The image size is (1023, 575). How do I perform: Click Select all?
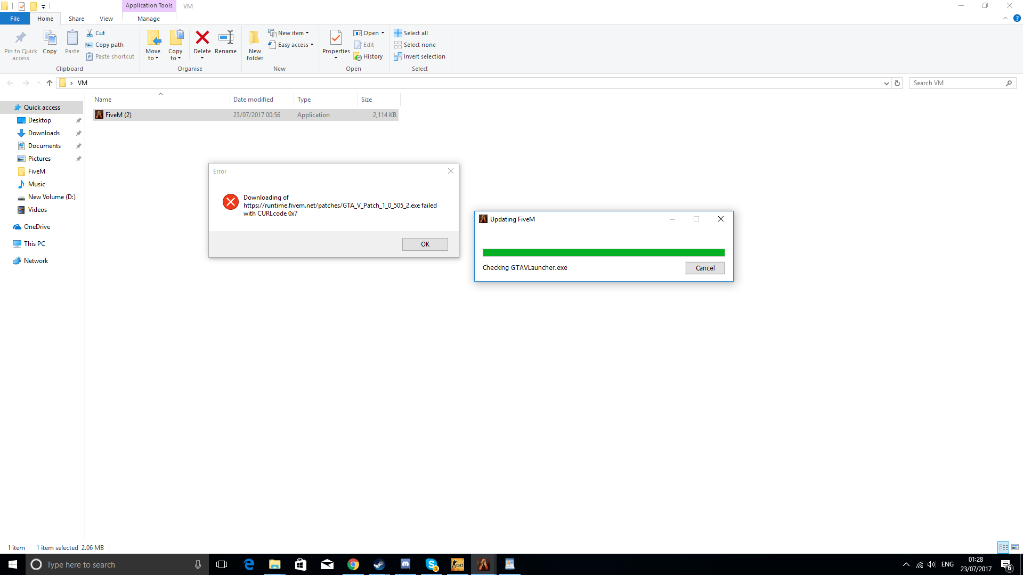(411, 33)
